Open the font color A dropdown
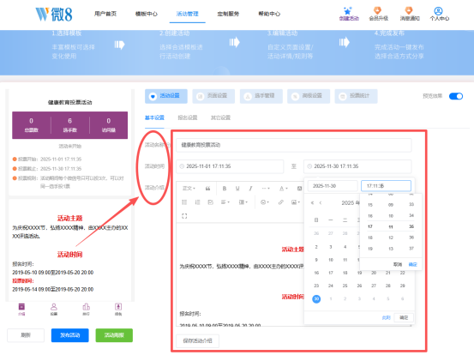474x355 pixels. point(283,189)
